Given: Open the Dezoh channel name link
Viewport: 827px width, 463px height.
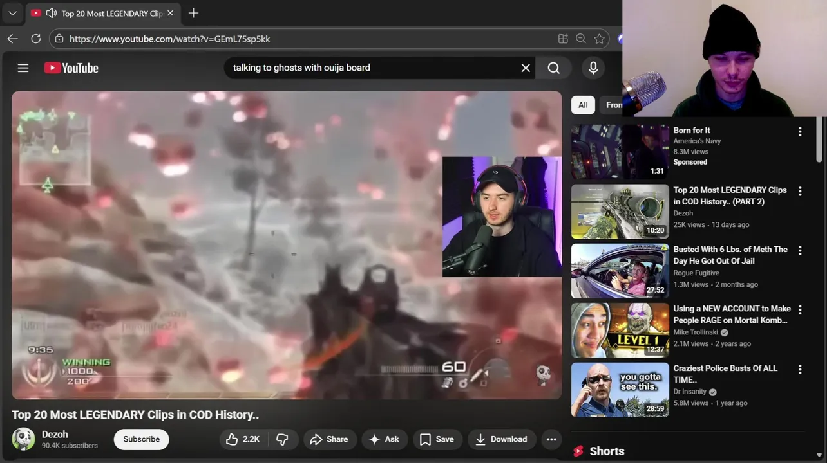Looking at the screenshot, I should (x=55, y=435).
